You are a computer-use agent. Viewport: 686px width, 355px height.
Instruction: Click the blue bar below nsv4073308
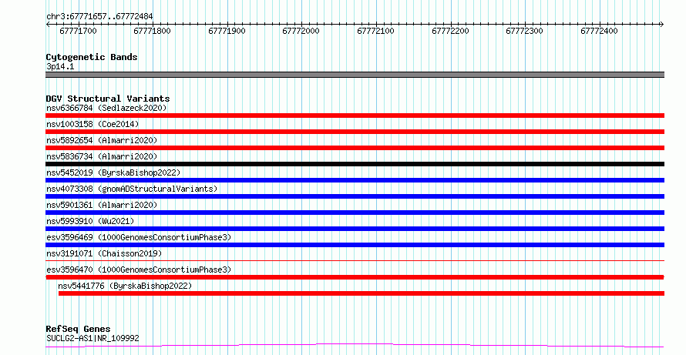(355, 196)
